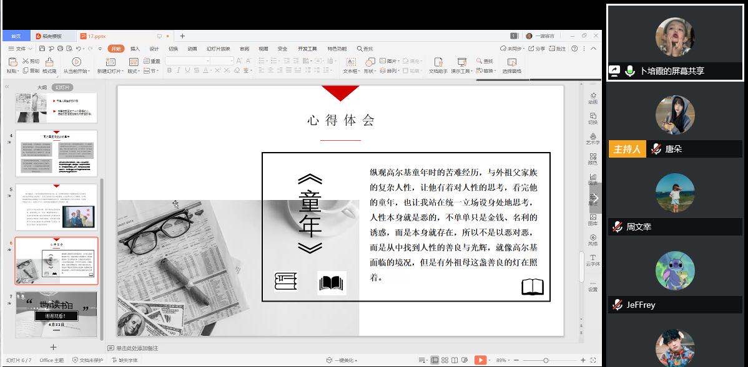Collapse the ribbon with the chevron
This screenshot has width=748, height=367.
[x=593, y=49]
